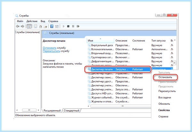
Task: Open the Все задачи submenu
Action: (165, 97)
